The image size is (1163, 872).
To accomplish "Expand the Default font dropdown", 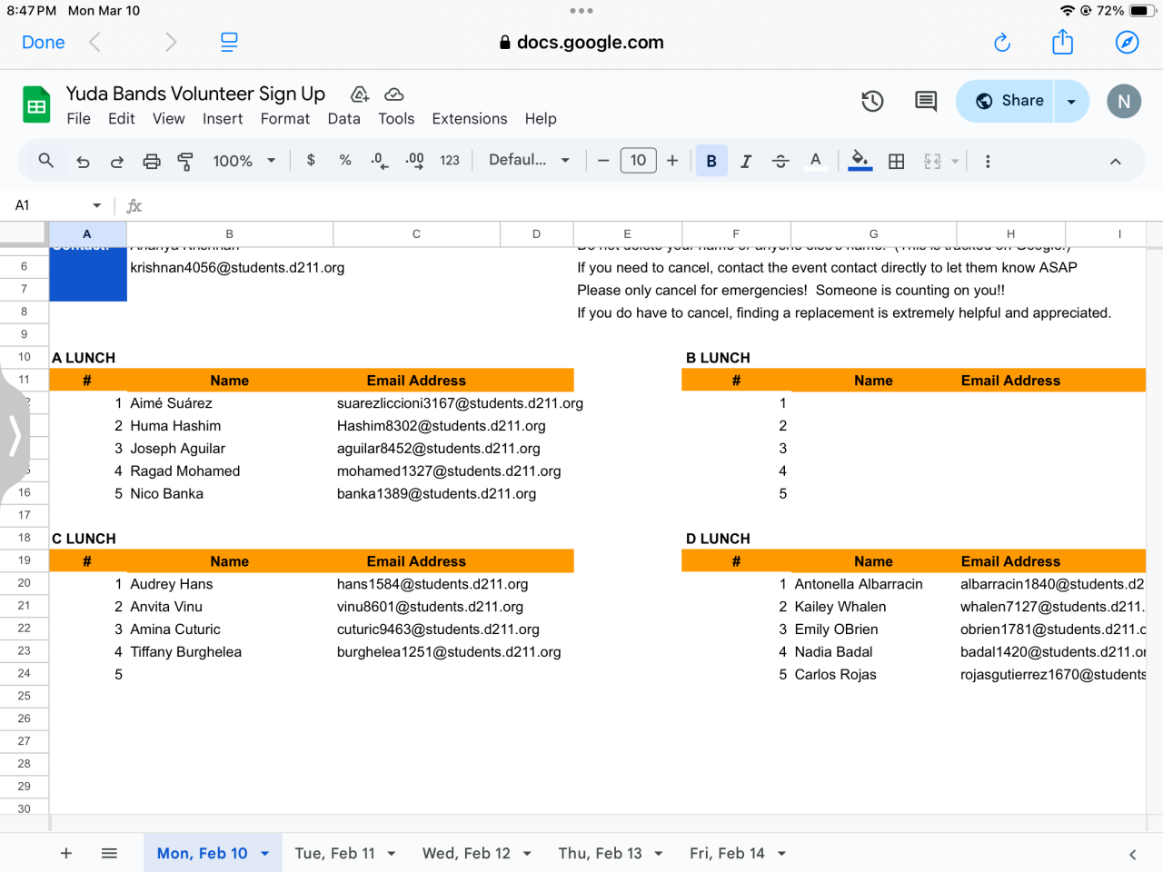I will 529,160.
